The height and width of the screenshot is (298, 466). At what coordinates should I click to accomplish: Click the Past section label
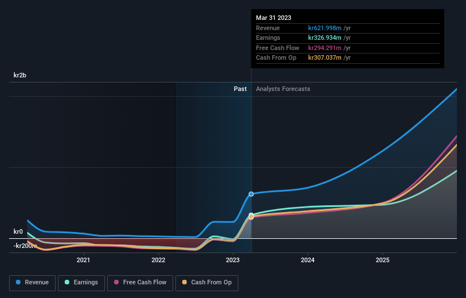pos(240,89)
